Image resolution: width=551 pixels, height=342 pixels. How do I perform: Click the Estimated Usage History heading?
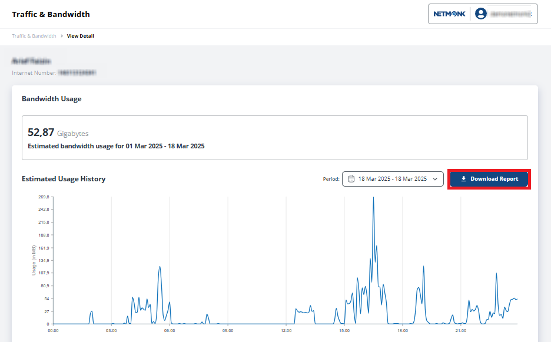pos(64,179)
